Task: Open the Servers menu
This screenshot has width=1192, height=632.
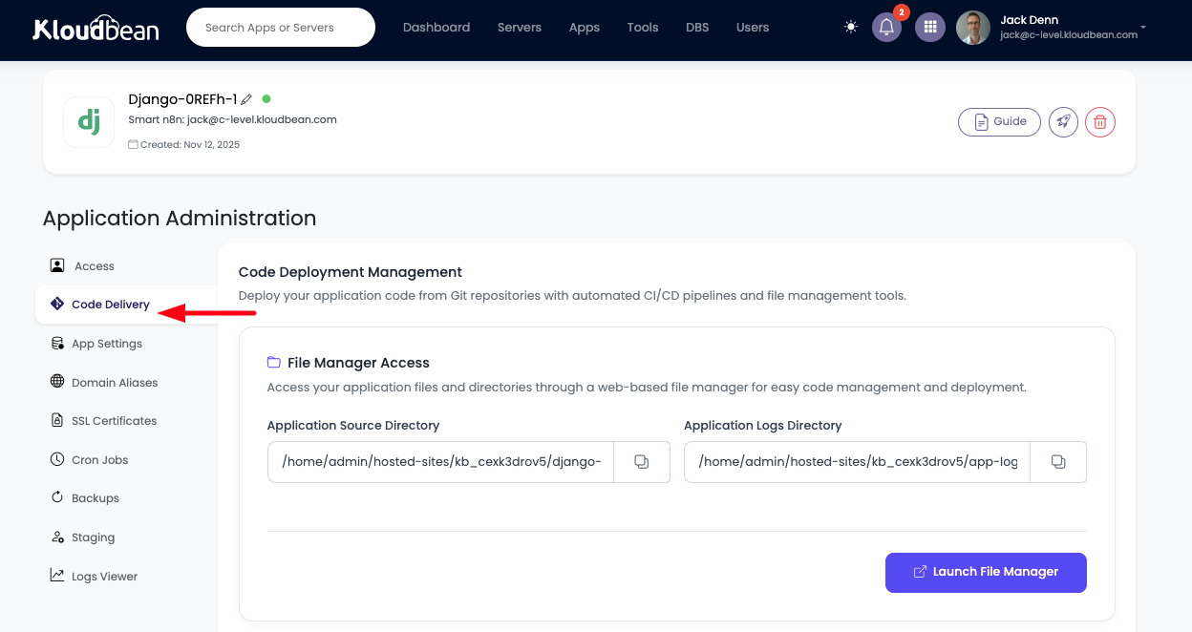Action: tap(519, 28)
